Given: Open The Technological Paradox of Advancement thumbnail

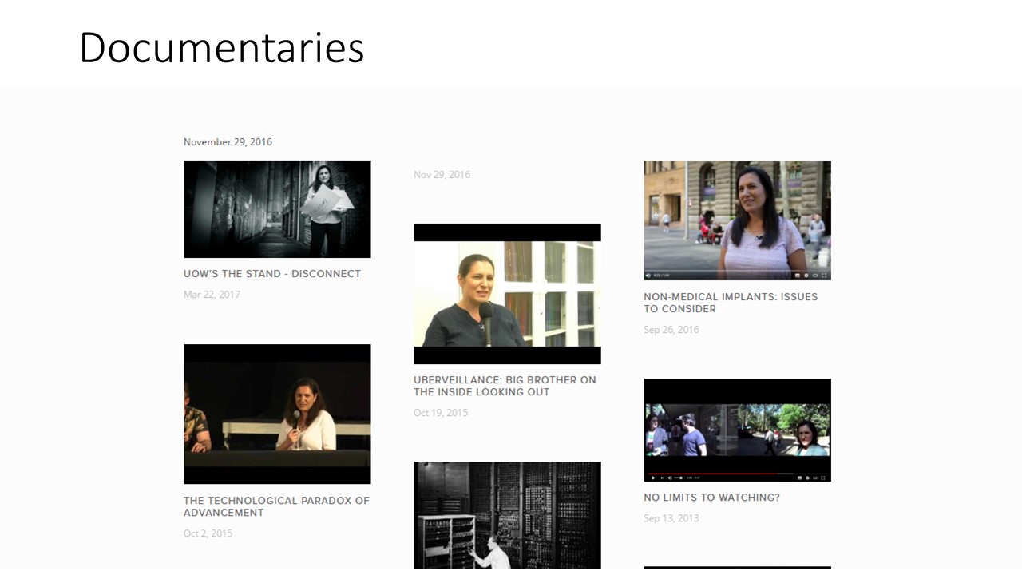Looking at the screenshot, I should pos(277,414).
